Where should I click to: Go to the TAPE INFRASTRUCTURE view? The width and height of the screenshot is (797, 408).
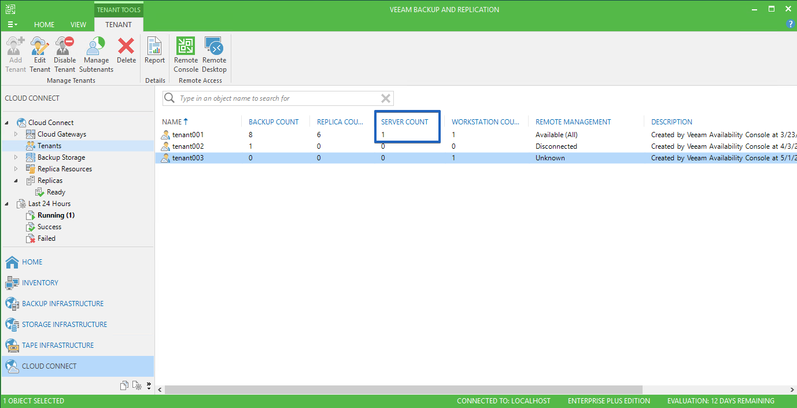[77, 345]
